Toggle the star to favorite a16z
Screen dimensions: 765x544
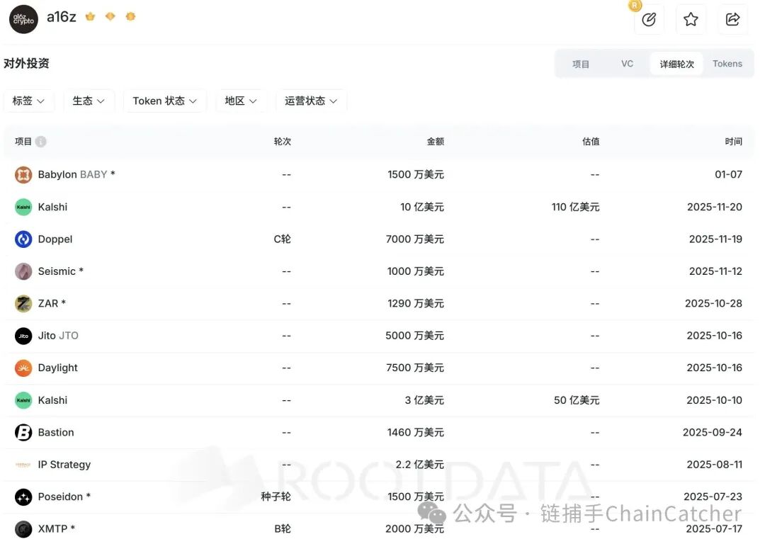point(691,19)
